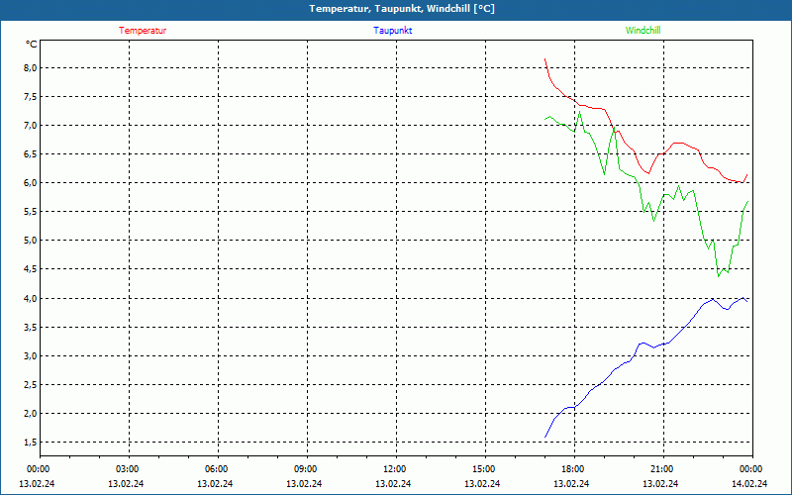Click the '1,5' y-axis value
Viewport: 792px width, 495px height.
(x=31, y=443)
